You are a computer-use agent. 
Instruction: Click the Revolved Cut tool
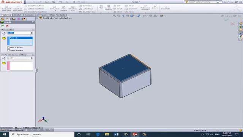click(x=73, y=8)
